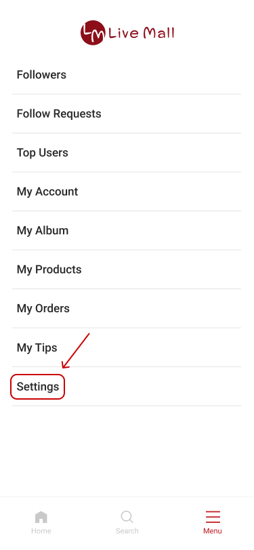Show My Products
This screenshot has height=550, width=254.
(x=127, y=270)
